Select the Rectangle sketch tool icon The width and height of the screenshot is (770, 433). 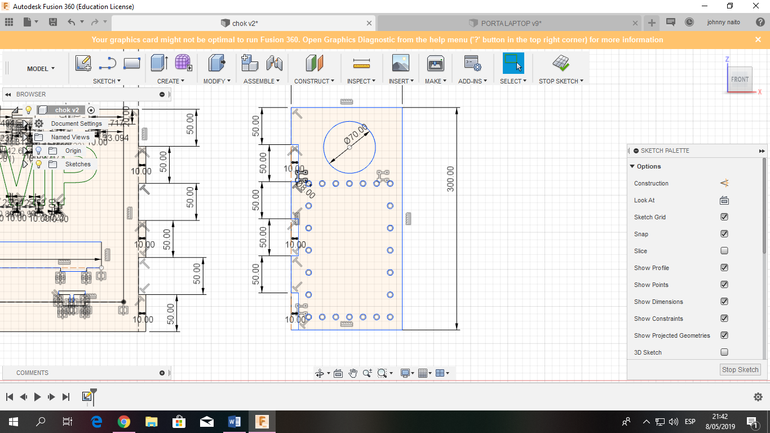(x=131, y=63)
